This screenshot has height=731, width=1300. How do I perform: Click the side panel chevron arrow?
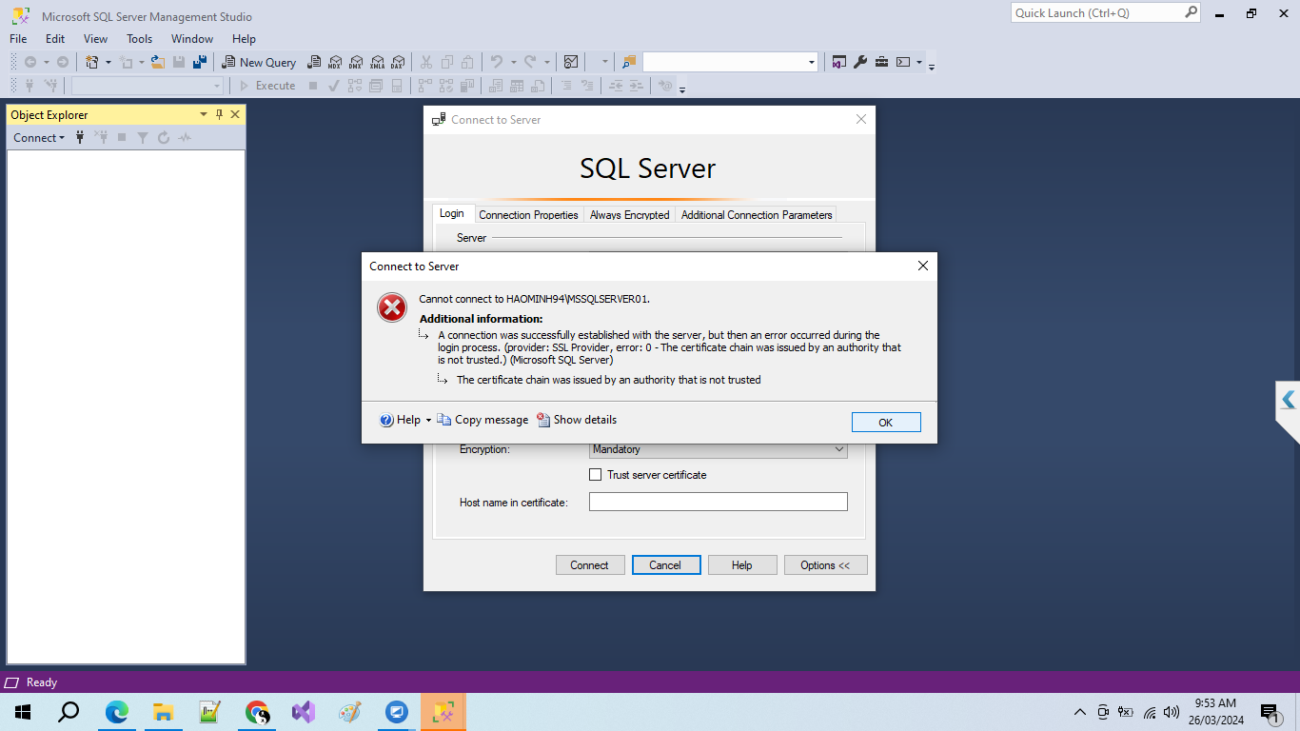coord(1289,400)
